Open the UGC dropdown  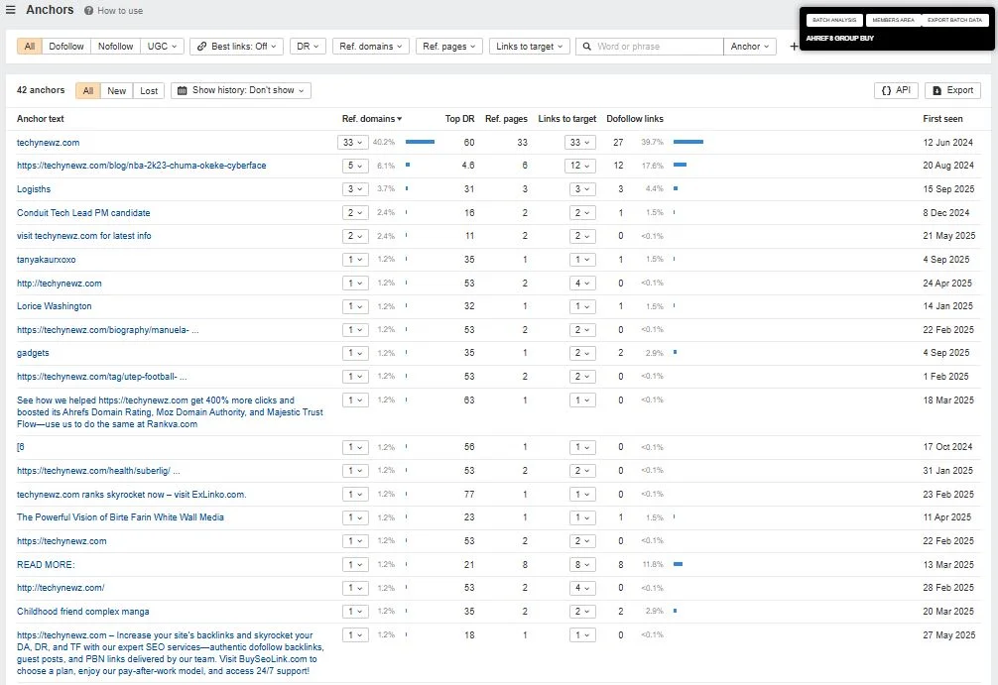[162, 47]
